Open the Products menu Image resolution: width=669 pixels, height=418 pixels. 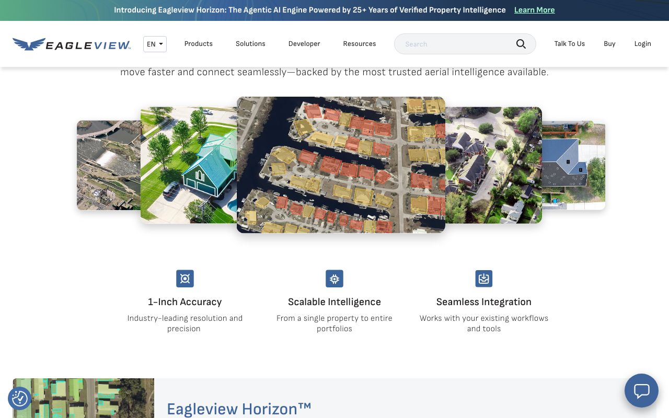199,44
